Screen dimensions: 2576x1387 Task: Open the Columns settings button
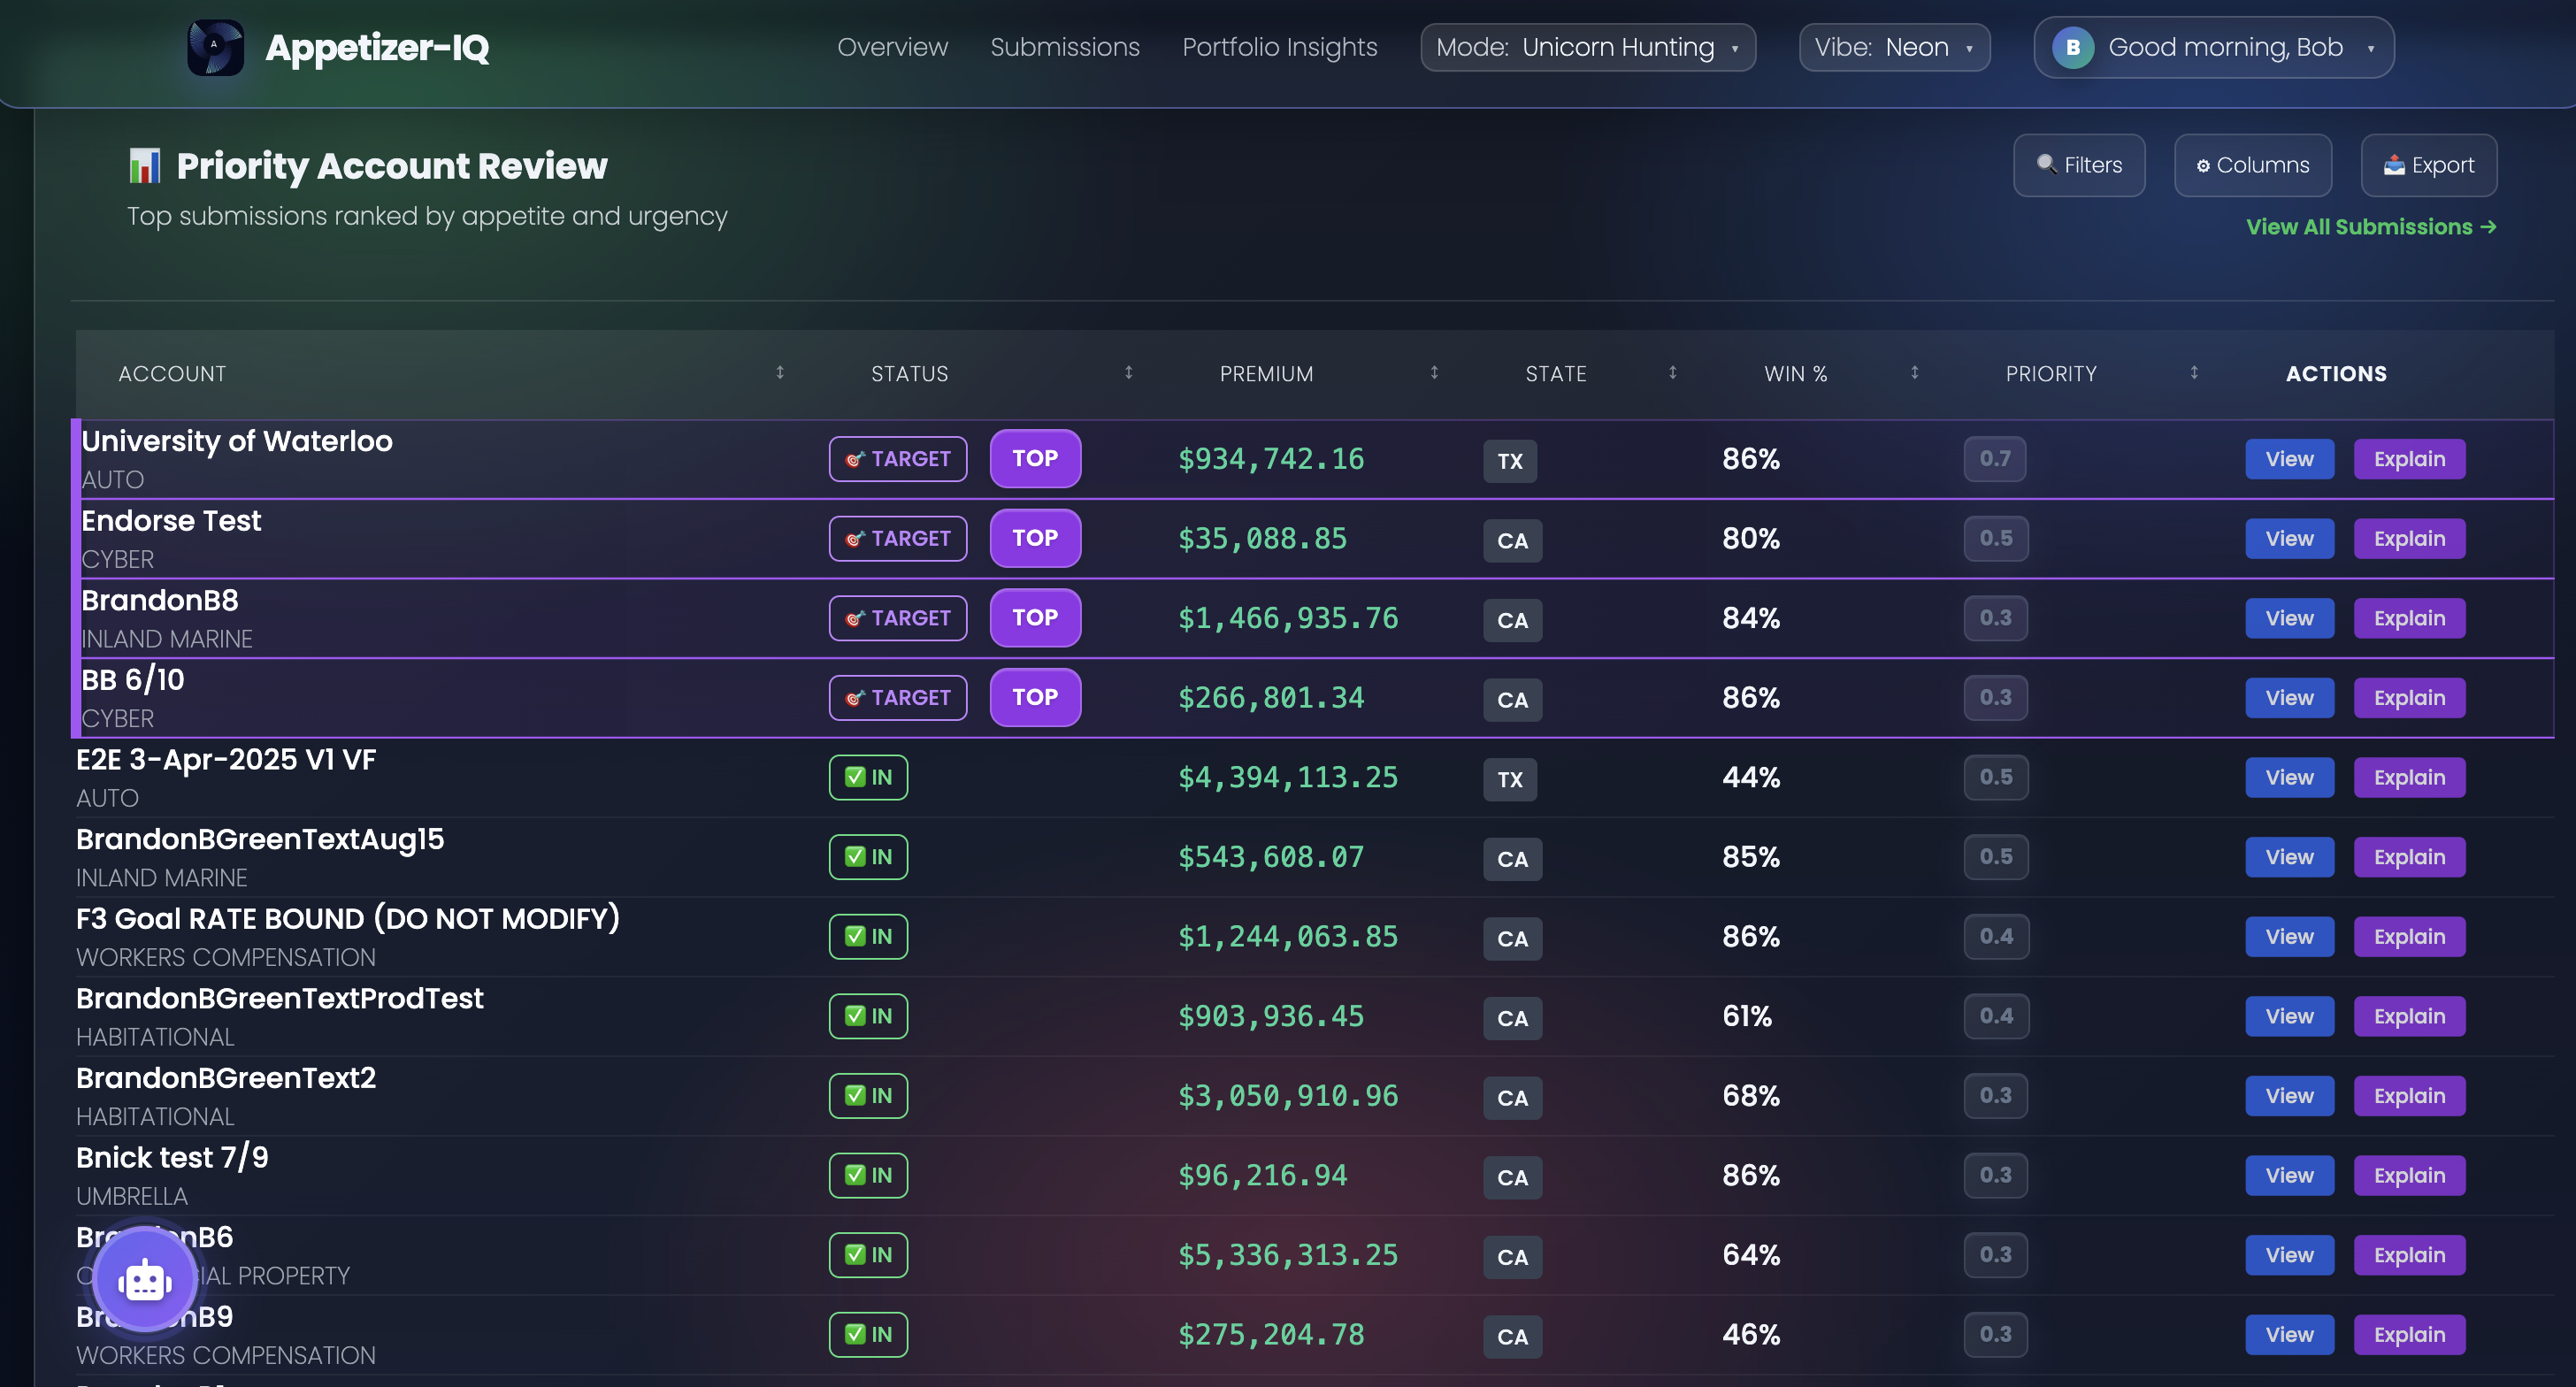tap(2252, 165)
